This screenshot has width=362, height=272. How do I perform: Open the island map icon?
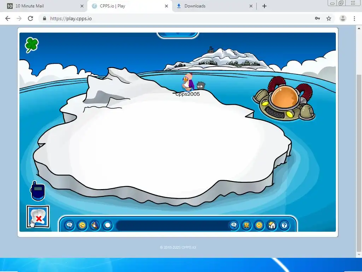point(38,217)
